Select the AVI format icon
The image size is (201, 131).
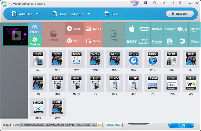pyautogui.click(x=38, y=59)
